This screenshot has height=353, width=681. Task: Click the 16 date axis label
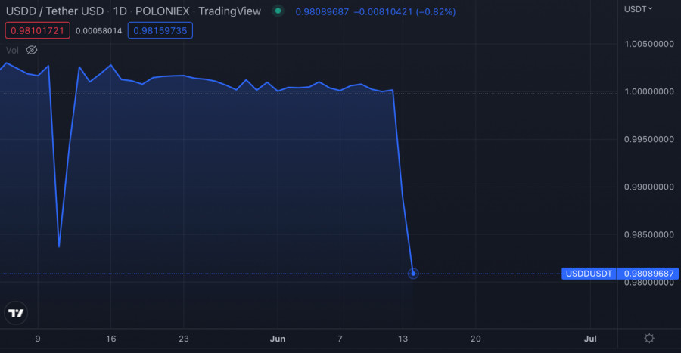110,339
